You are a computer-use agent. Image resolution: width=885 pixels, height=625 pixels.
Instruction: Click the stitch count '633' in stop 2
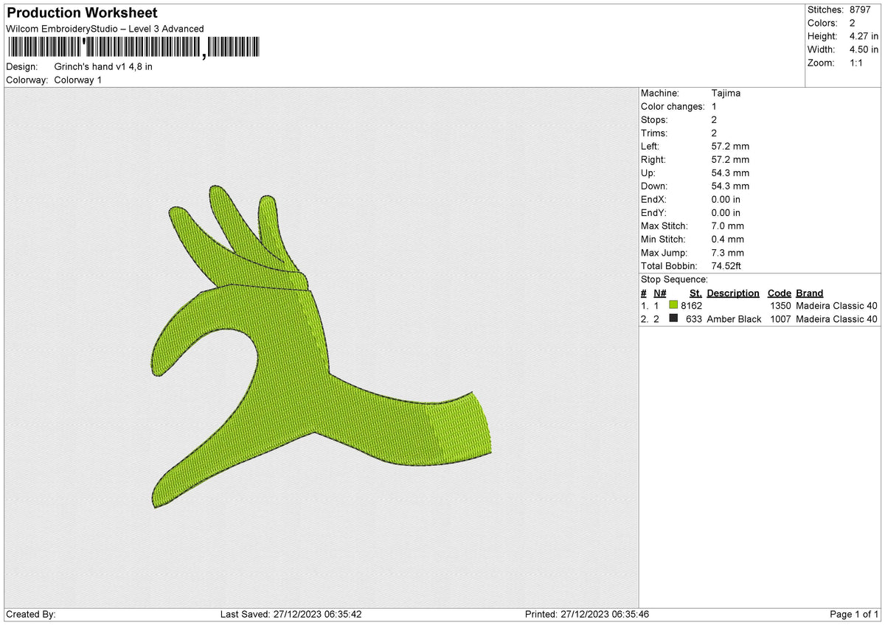point(694,318)
